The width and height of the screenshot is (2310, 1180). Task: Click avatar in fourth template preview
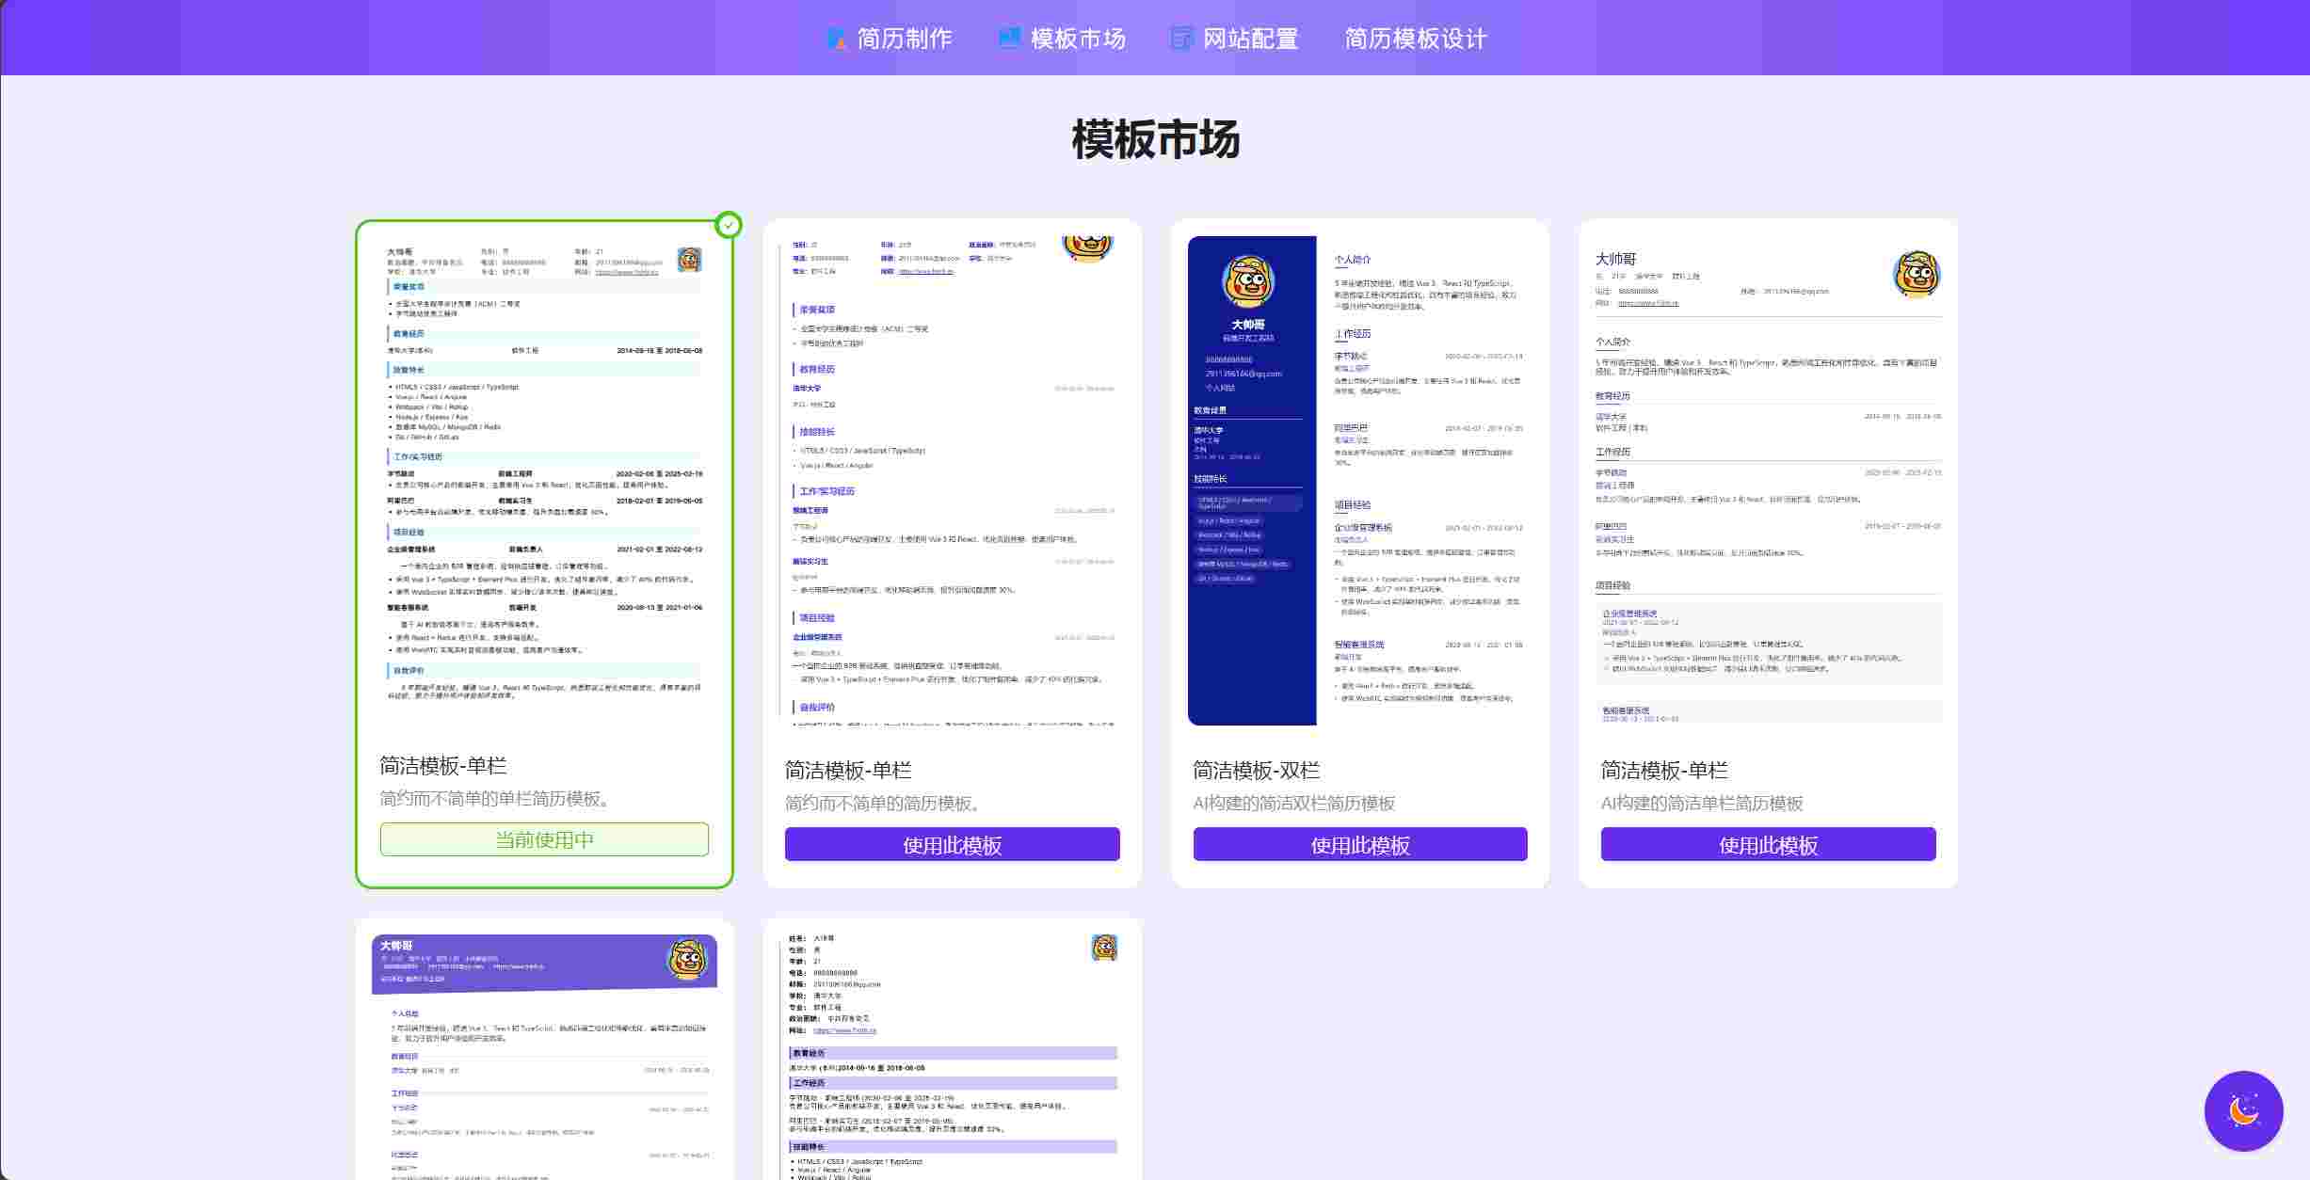coord(1917,275)
